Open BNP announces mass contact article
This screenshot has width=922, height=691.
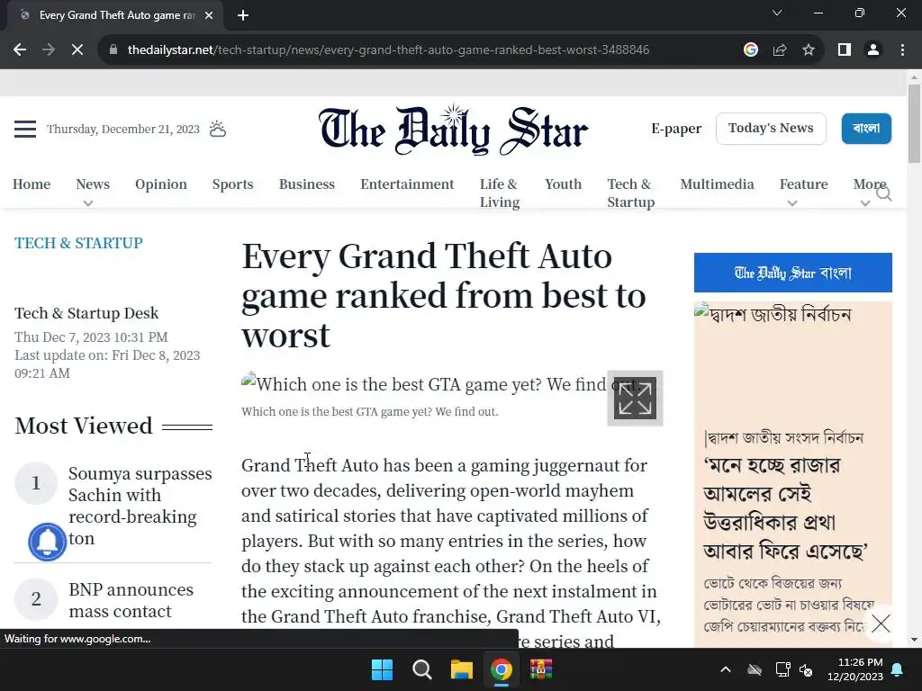[x=131, y=600]
